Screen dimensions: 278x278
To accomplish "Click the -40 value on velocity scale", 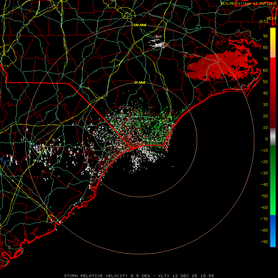I will [264, 185].
